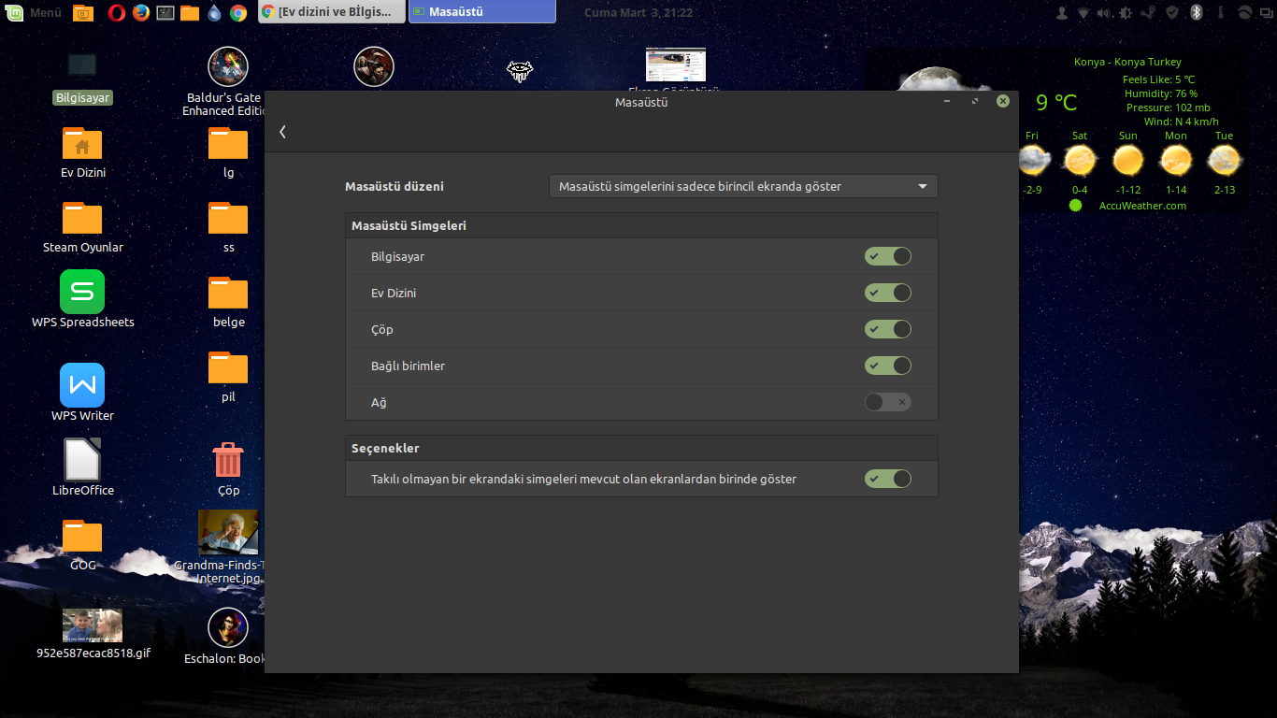Screen dimensions: 1277x718
Task: Toggle the Bağlı birimler switch
Action: tap(887, 366)
